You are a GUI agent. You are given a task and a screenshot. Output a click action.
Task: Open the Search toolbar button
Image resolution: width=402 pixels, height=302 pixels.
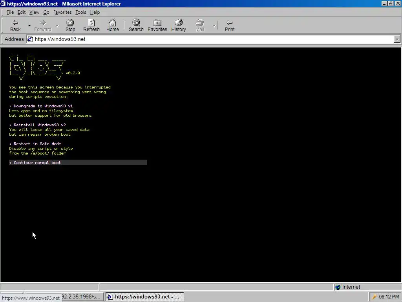(136, 26)
